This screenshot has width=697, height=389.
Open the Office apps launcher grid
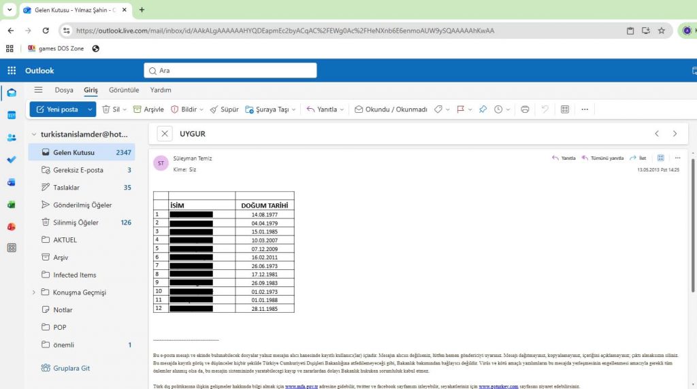coord(12,71)
